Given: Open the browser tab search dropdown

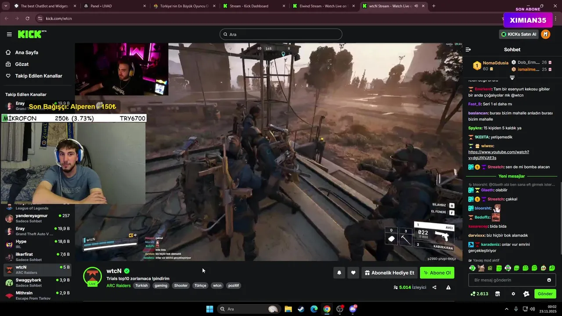Looking at the screenshot, I should click(5, 6).
